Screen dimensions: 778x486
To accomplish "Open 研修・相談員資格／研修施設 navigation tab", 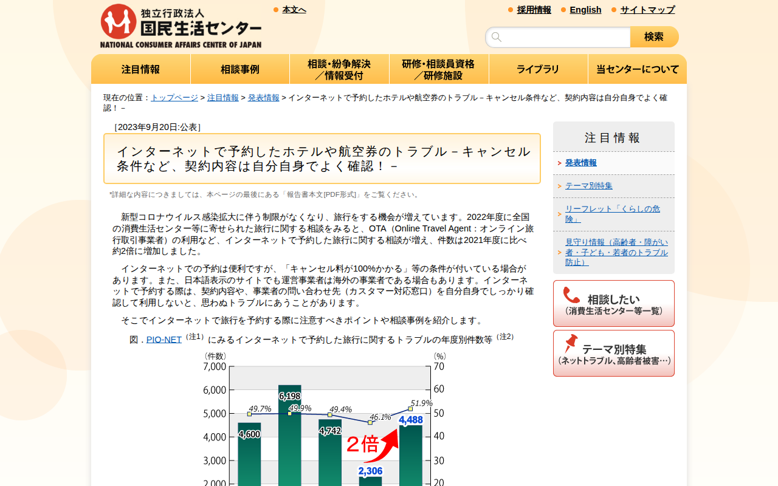I will pos(439,69).
